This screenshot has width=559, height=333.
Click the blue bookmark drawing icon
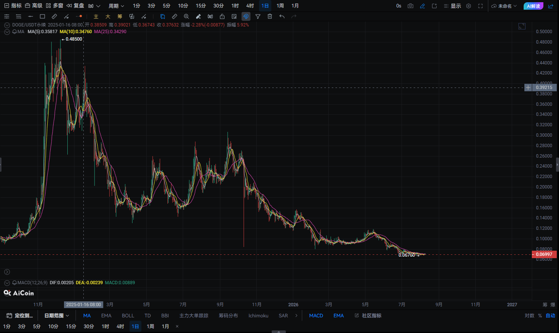point(163,16)
